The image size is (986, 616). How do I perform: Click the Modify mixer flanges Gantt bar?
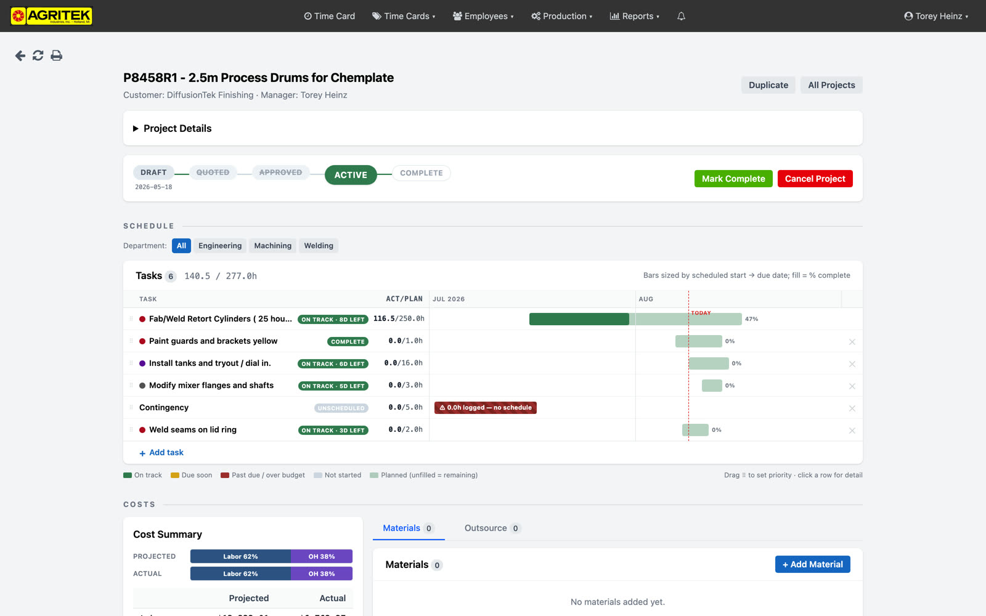click(712, 386)
